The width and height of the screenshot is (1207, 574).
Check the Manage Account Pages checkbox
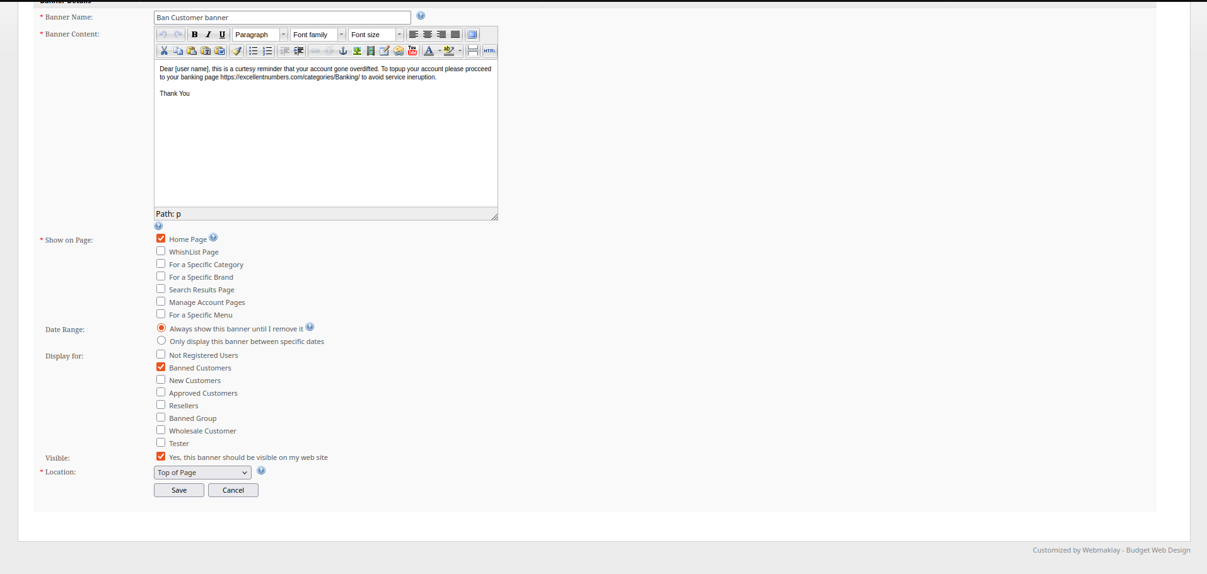[161, 301]
